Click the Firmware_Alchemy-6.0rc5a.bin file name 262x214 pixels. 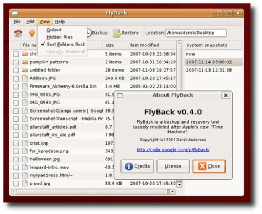[x=63, y=86]
